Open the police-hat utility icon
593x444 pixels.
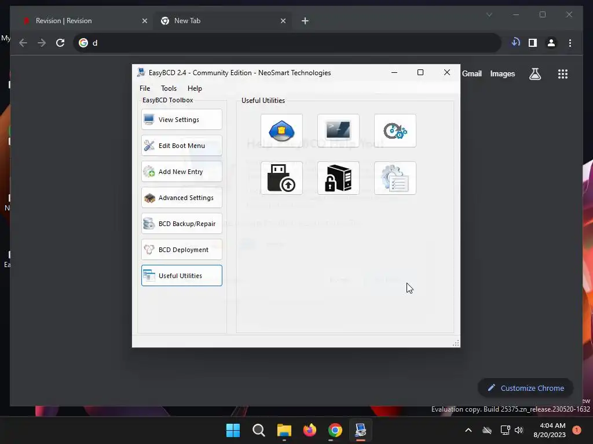point(281,131)
